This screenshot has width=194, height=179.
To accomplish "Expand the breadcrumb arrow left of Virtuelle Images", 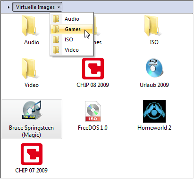I will [x=8, y=7].
